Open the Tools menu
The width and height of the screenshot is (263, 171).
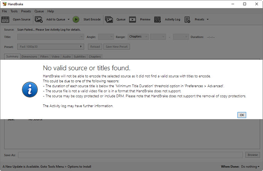14,11
